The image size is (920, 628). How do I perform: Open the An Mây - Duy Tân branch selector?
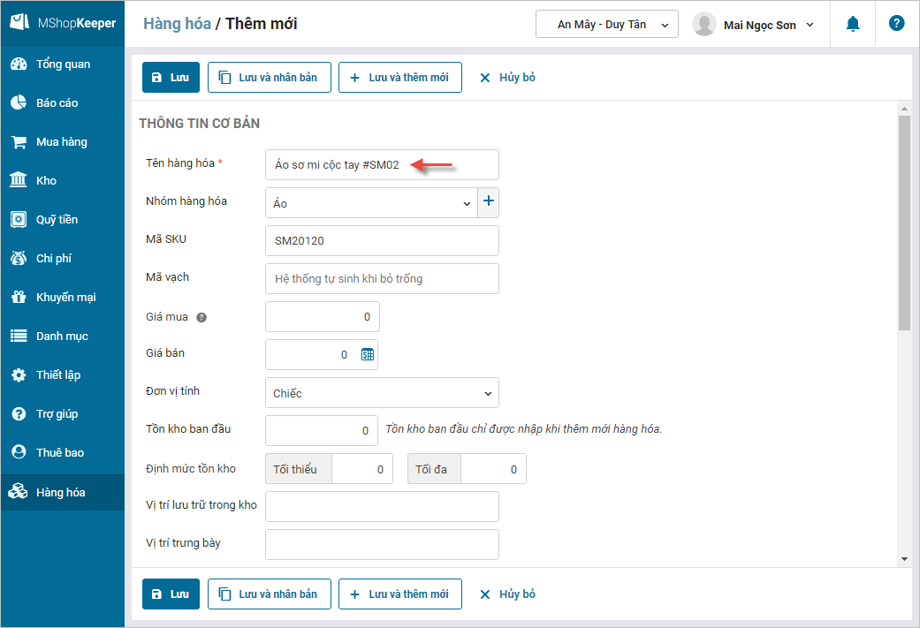coord(606,25)
